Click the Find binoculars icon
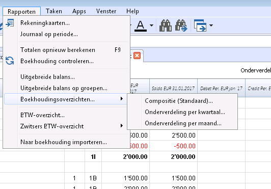This screenshot has width=271, height=189. (x=166, y=25)
